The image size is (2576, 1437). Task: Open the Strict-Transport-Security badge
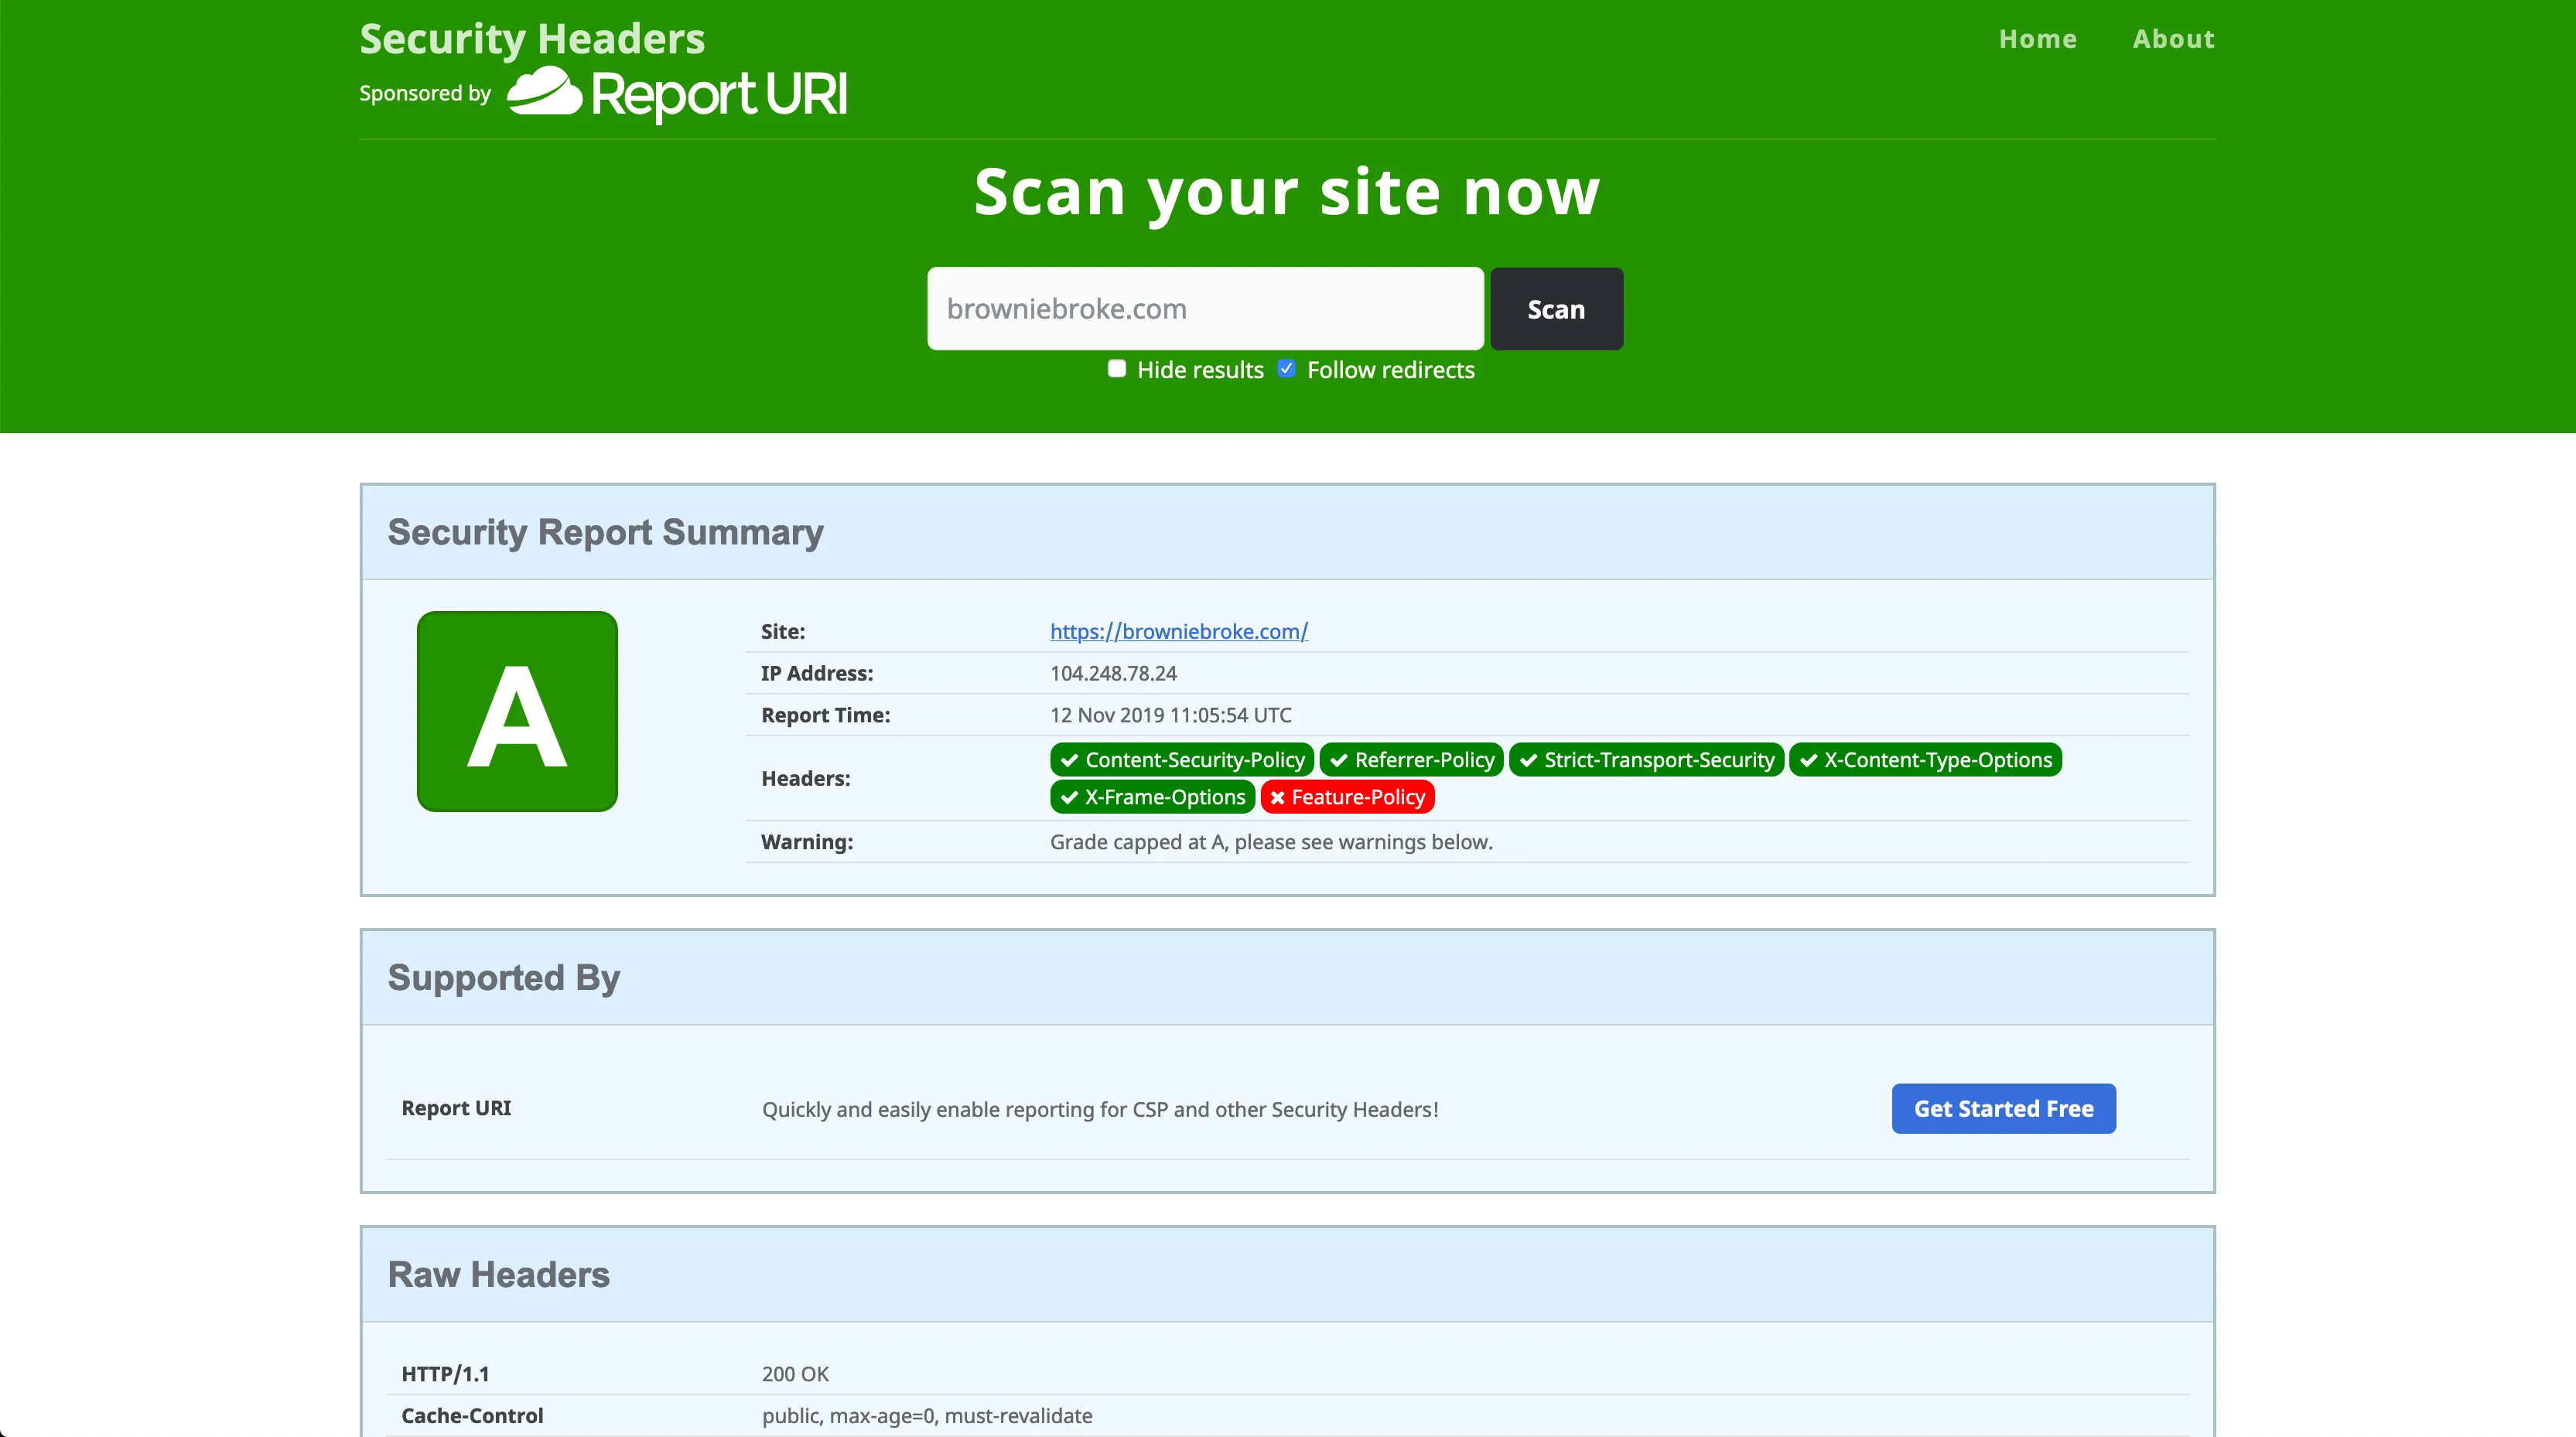point(1646,760)
